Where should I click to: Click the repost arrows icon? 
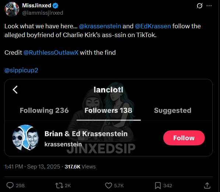click(x=59, y=185)
